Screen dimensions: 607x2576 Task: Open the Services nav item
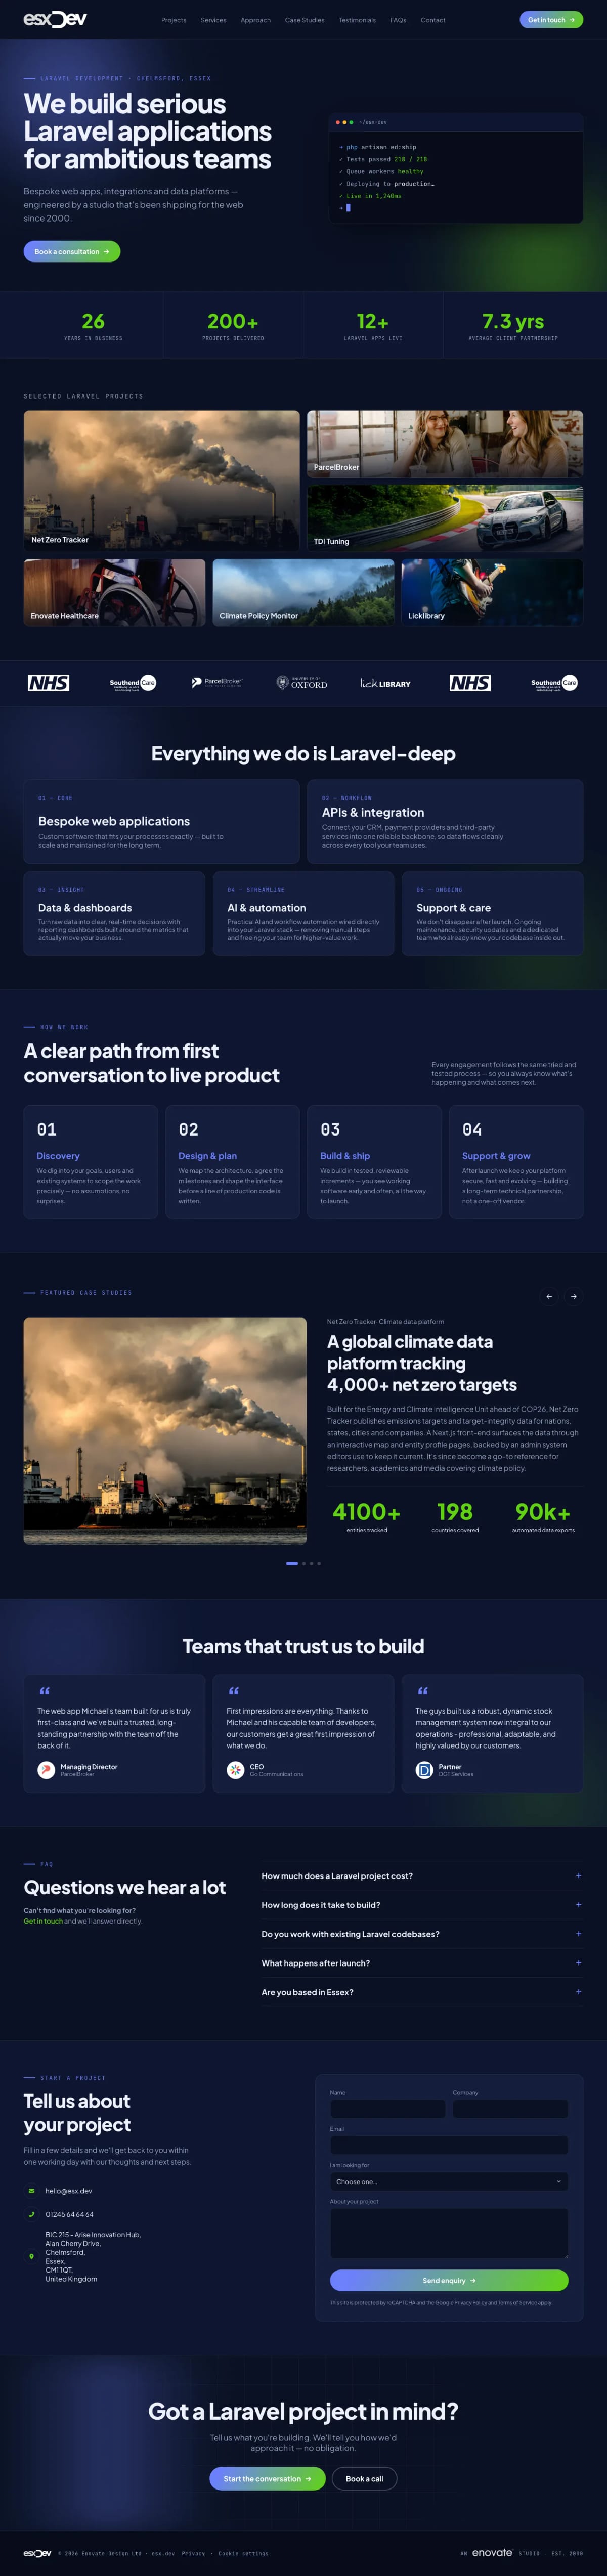coord(213,20)
